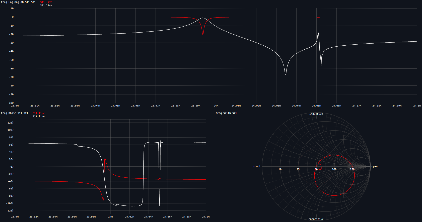This screenshot has width=422, height=222.
Task: Select white "S21 live" legend in Log Mag chart
Action: [x=46, y=5]
